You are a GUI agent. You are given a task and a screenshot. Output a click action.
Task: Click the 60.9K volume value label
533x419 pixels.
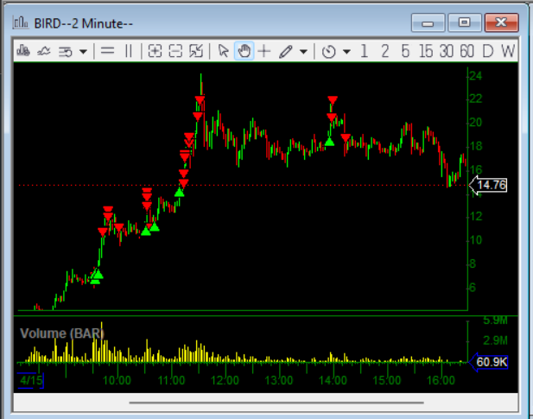488,362
